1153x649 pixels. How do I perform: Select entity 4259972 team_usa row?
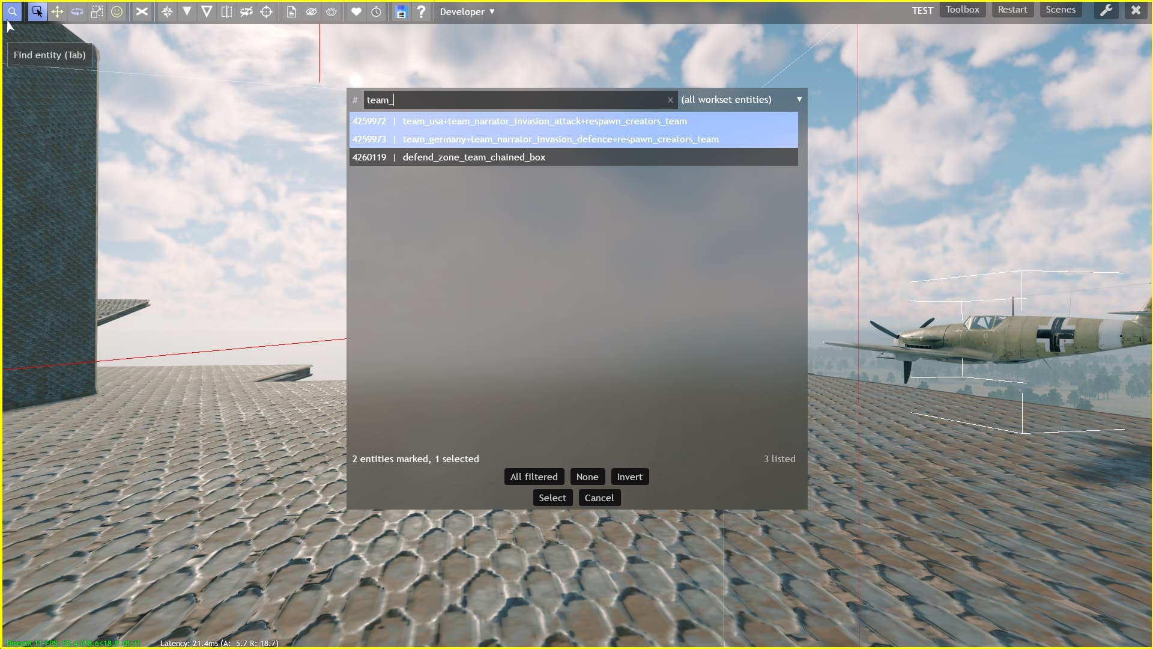tap(573, 121)
